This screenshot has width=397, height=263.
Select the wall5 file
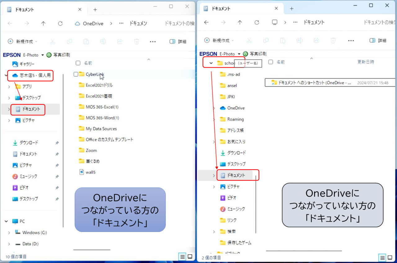[x=87, y=172]
